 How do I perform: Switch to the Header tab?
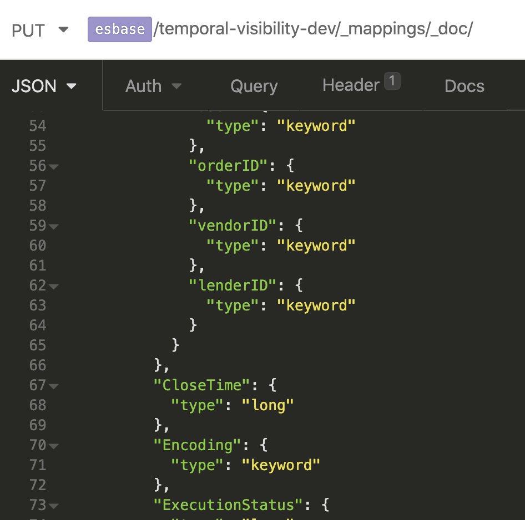[351, 85]
